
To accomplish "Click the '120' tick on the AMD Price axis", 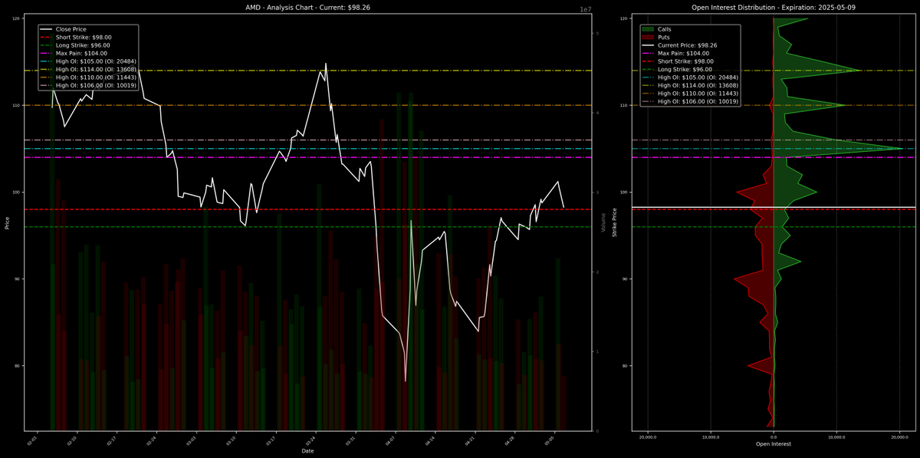I will tap(17, 18).
